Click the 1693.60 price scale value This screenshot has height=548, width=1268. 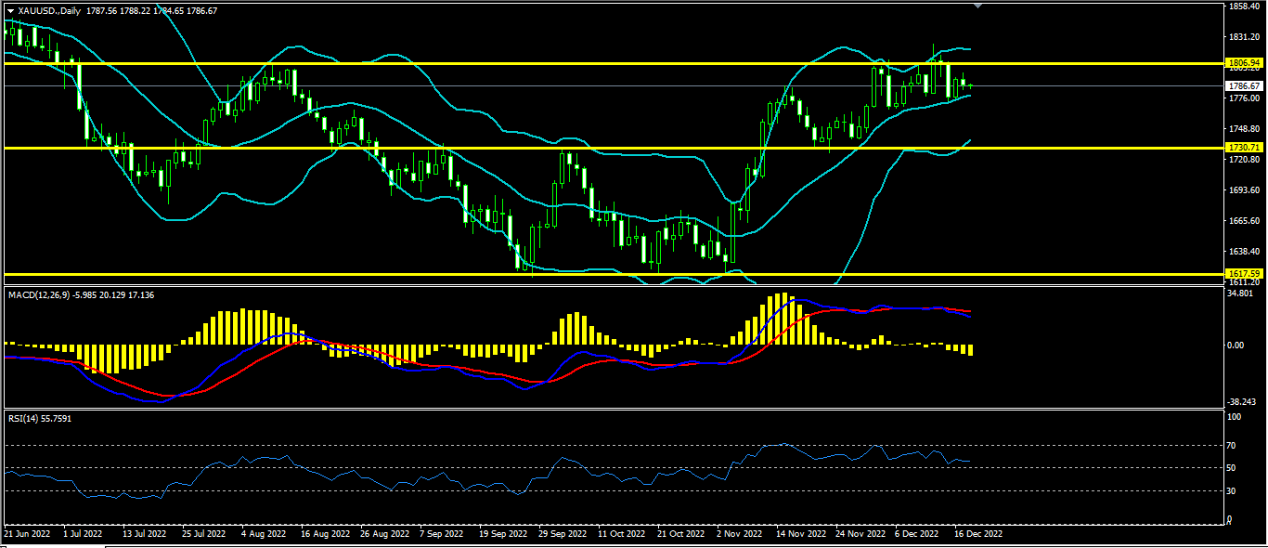pyautogui.click(x=1242, y=190)
